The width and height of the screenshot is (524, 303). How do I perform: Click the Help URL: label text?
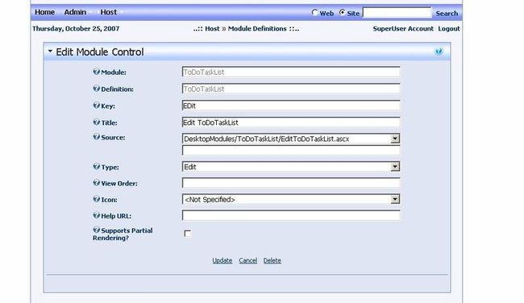(x=116, y=216)
